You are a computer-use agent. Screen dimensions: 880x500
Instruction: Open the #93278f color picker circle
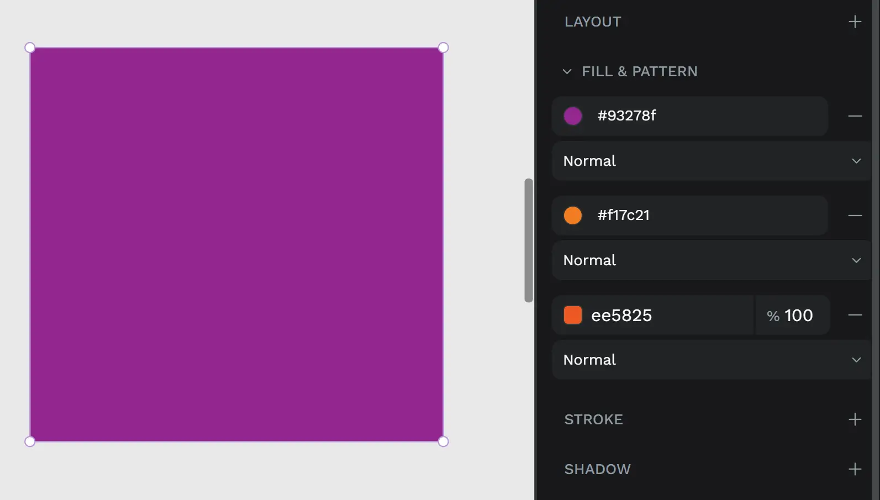572,116
